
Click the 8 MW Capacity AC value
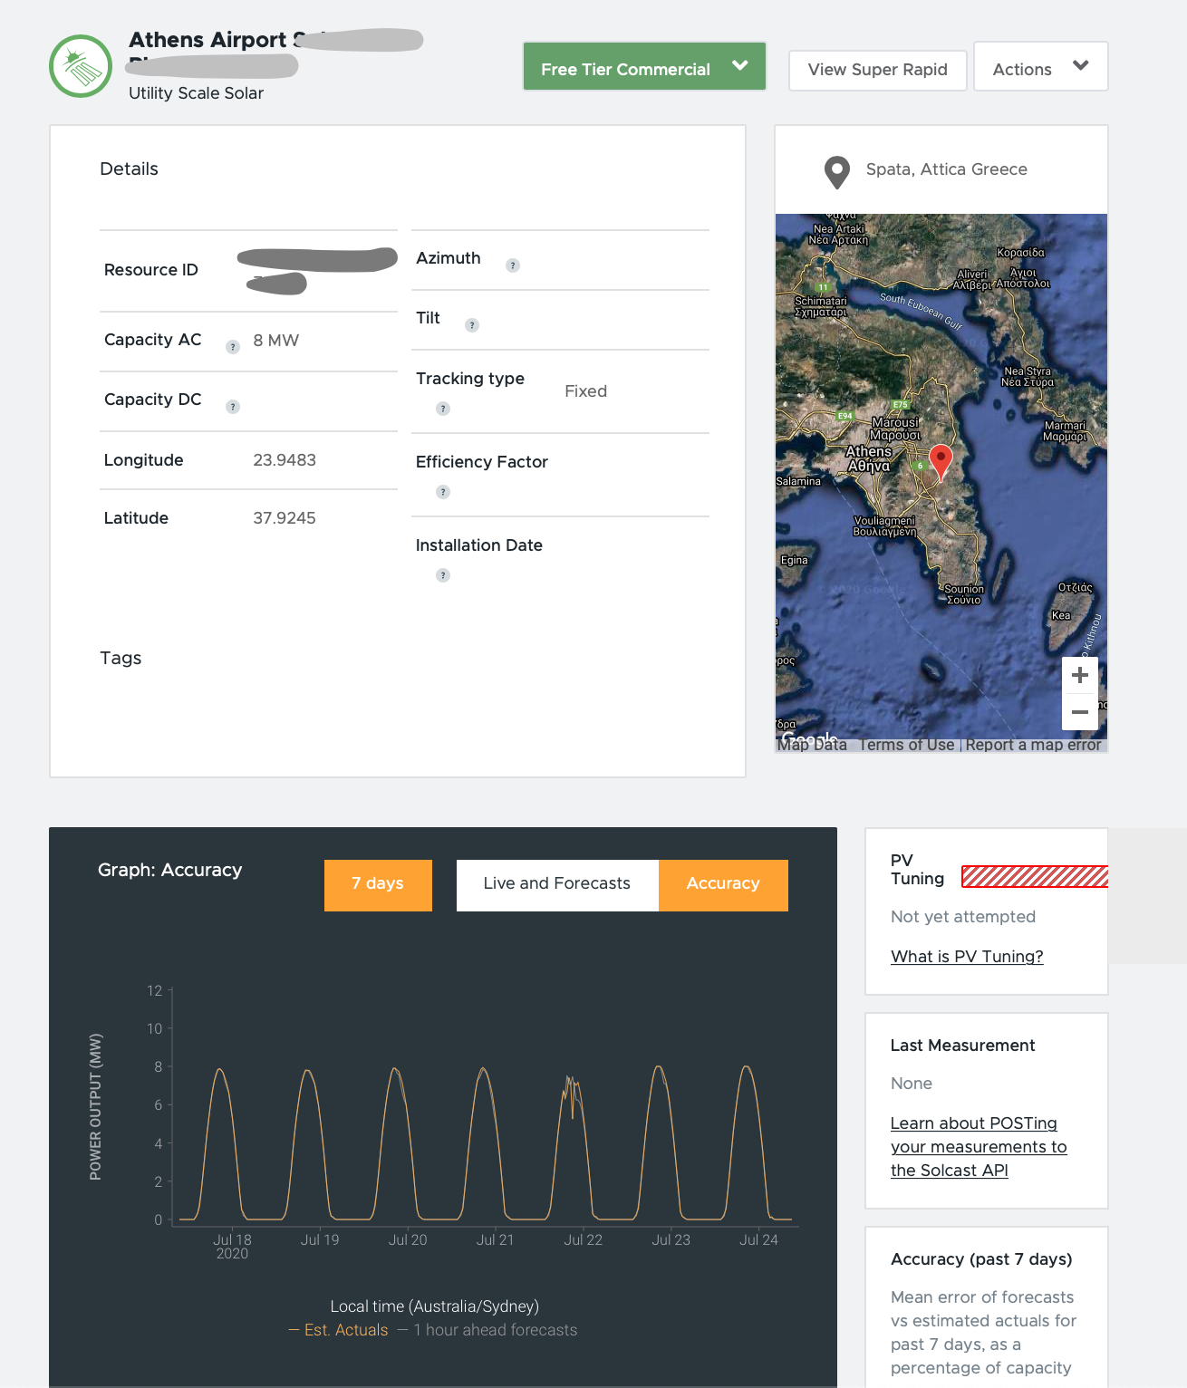pyautogui.click(x=276, y=341)
